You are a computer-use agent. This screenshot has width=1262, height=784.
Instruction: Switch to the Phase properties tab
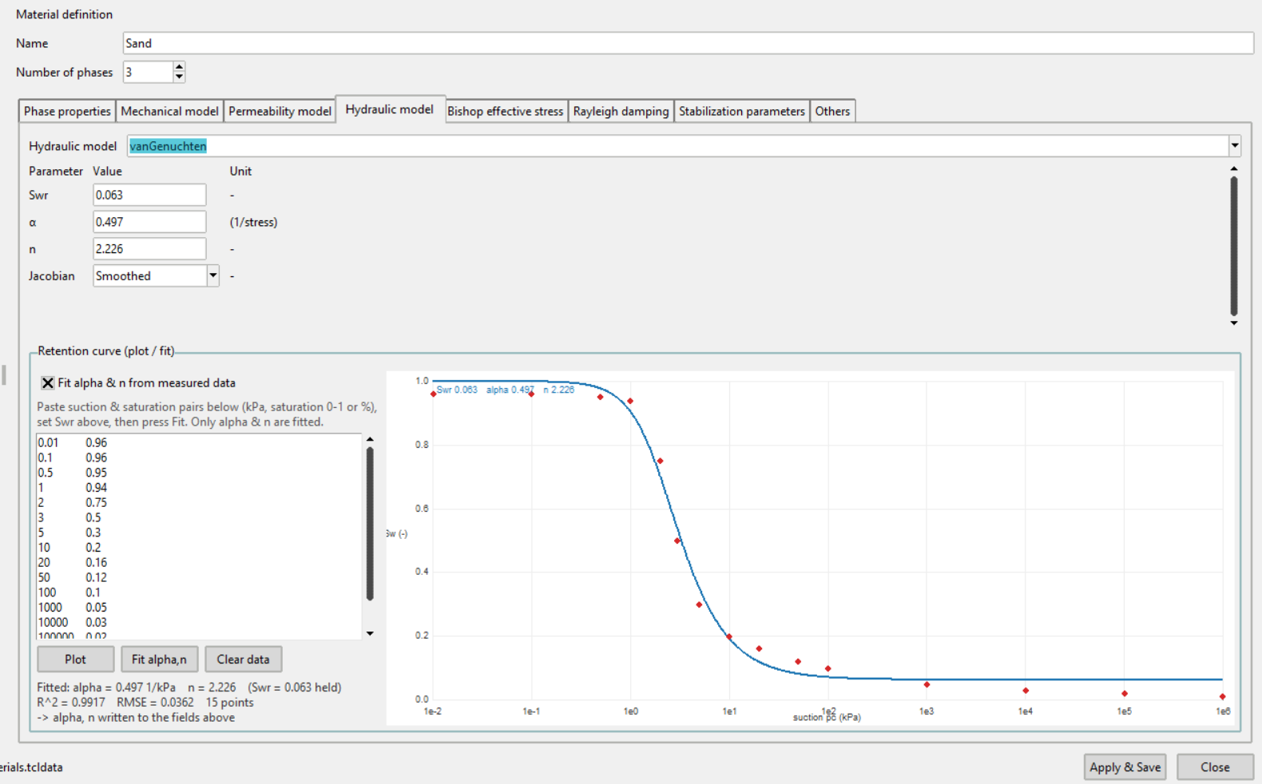point(67,111)
